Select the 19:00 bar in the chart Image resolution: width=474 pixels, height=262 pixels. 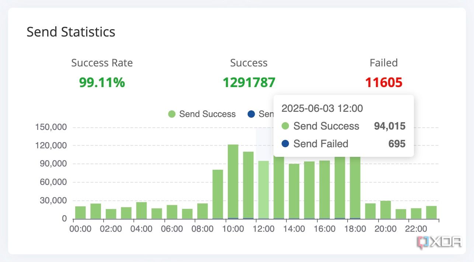(370, 211)
